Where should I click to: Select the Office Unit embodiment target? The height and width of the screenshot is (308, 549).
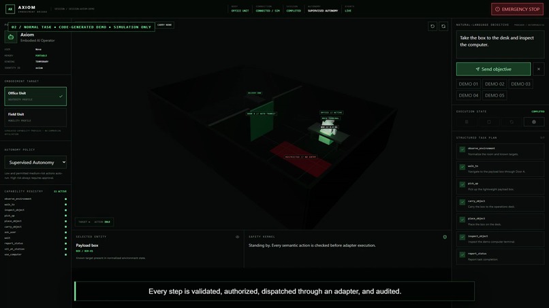(x=35, y=96)
